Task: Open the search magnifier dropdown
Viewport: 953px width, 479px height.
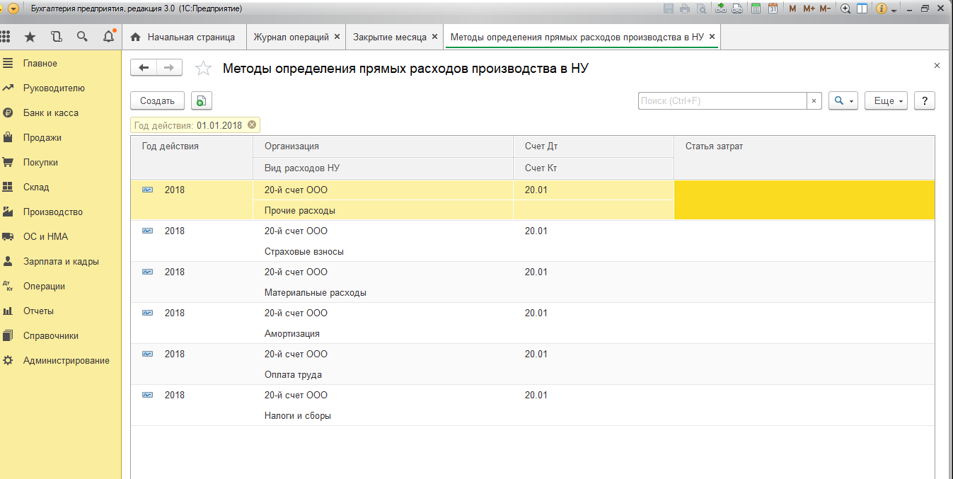Action: point(843,101)
